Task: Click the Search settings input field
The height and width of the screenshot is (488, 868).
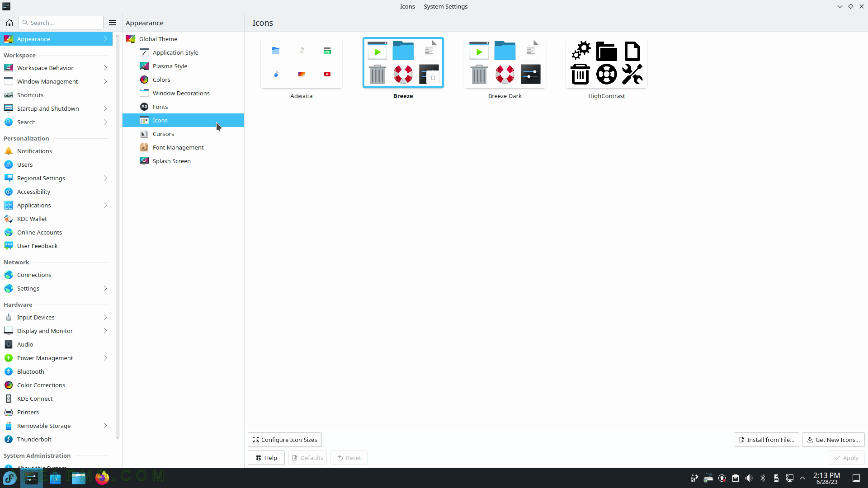Action: (x=61, y=23)
